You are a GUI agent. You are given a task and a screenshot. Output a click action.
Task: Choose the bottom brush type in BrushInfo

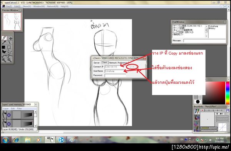coord(196,129)
